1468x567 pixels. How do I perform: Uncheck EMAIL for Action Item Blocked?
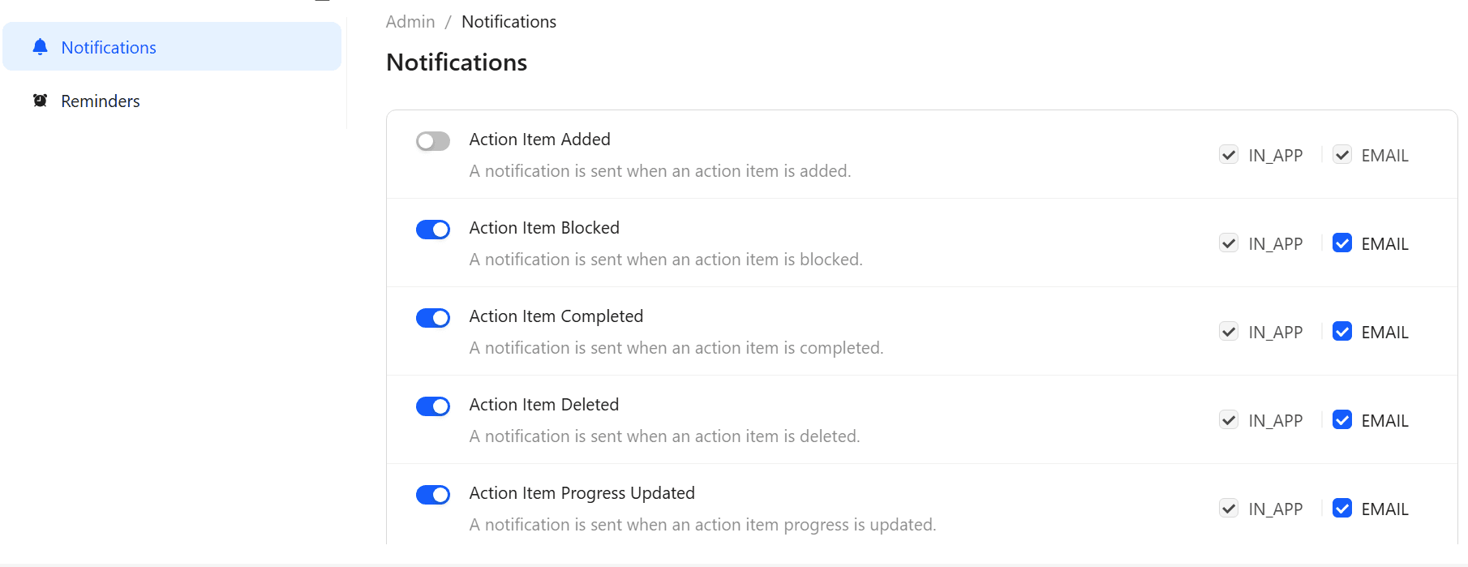pyautogui.click(x=1342, y=243)
